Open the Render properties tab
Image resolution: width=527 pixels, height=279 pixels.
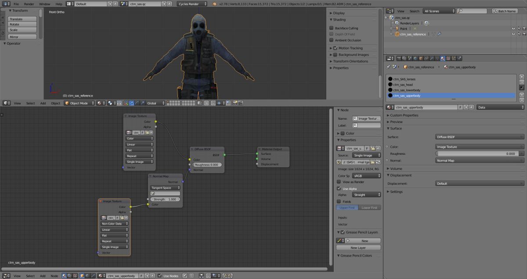[399, 58]
